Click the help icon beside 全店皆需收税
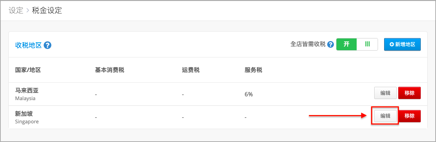This screenshot has width=436, height=142. [x=330, y=45]
